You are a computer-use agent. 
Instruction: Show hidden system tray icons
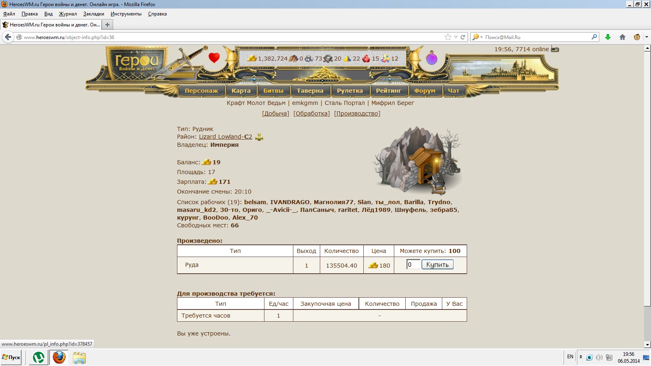click(581, 357)
